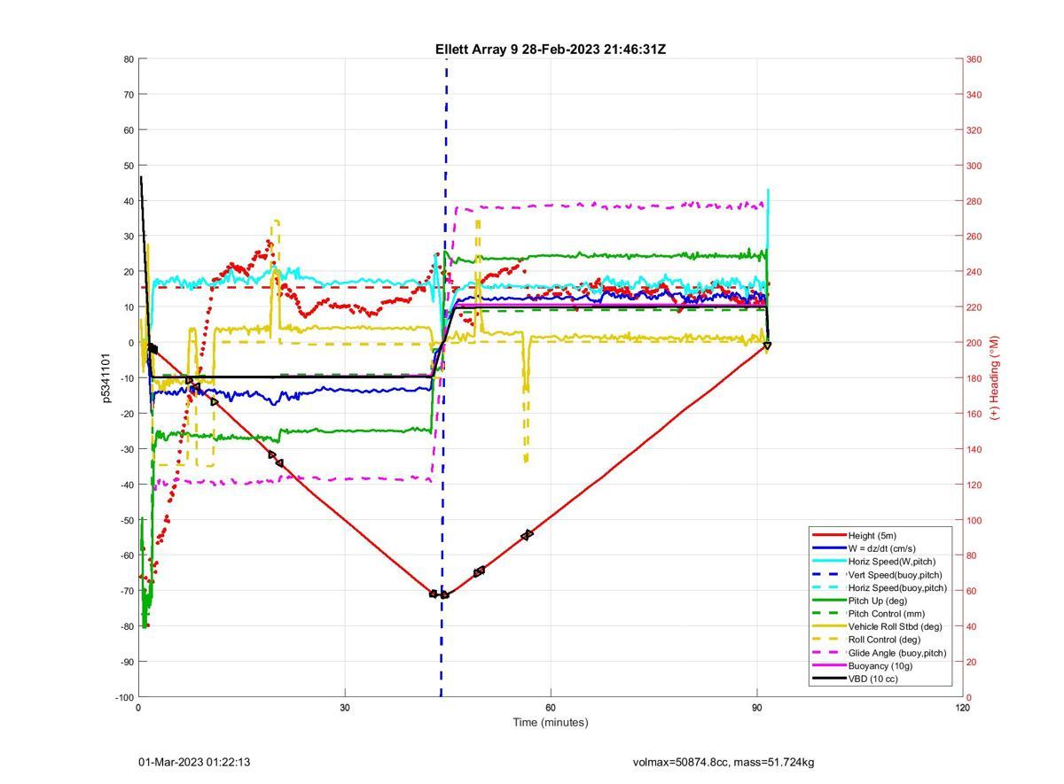
Task: Click the volmax=50874.8cc, mass=51.724kg annotation
Action: [724, 762]
